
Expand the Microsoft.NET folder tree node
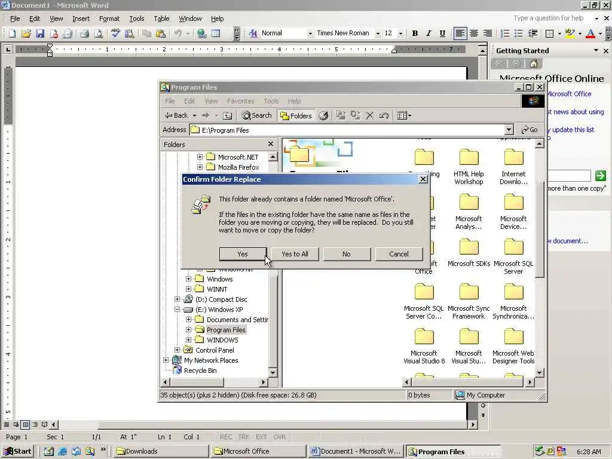pyautogui.click(x=200, y=157)
